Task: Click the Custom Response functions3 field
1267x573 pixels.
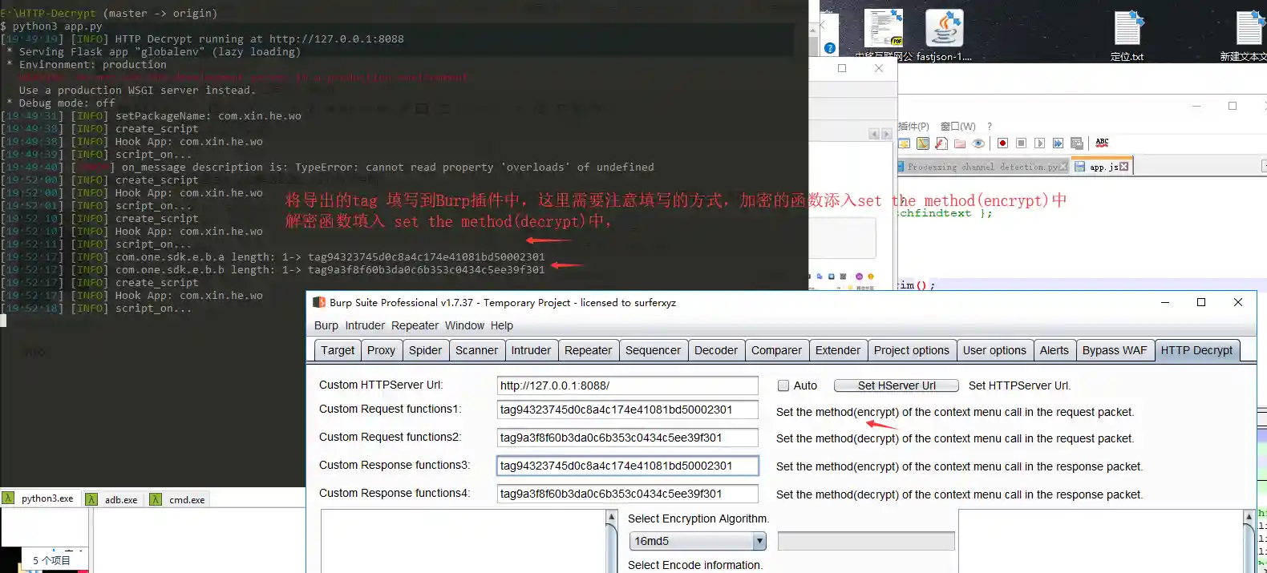Action: [627, 466]
